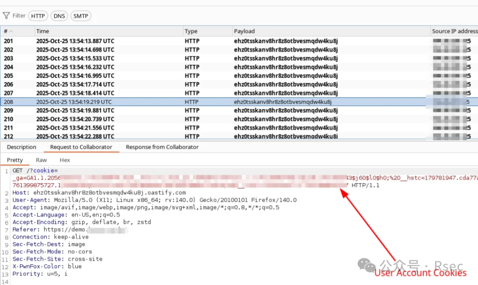This screenshot has width=478, height=285.
Task: Click time 13:54:16.232 UTC cell
Action: pos(75,67)
